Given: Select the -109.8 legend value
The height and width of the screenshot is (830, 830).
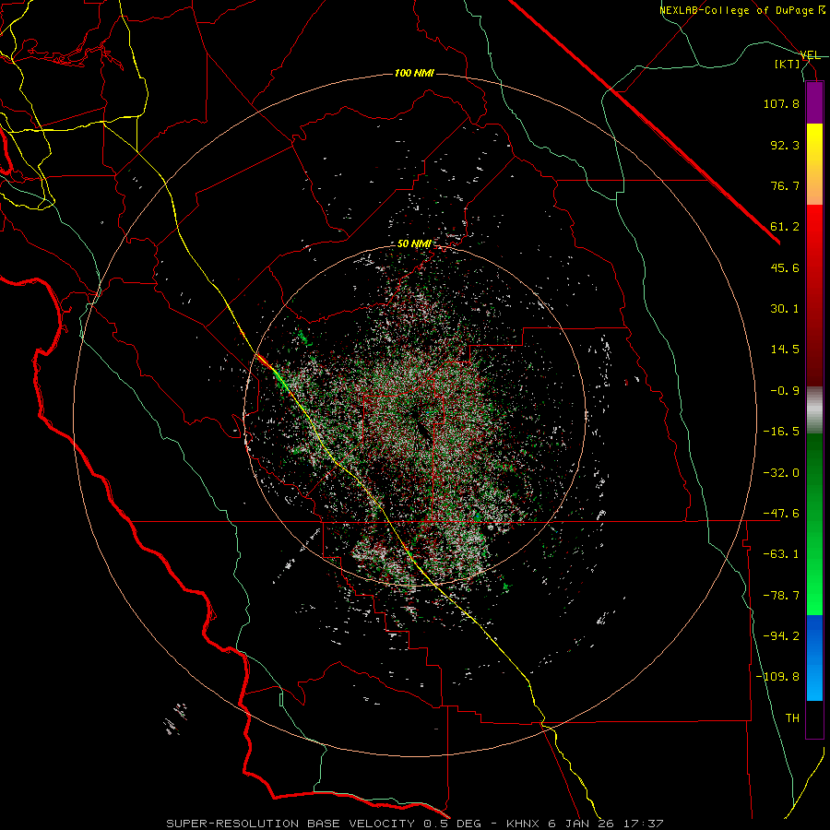Looking at the screenshot, I should [x=777, y=677].
